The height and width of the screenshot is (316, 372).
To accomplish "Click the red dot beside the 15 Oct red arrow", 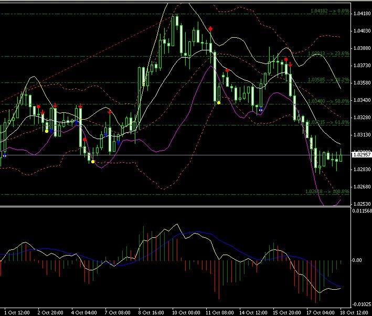I will point(286,59).
